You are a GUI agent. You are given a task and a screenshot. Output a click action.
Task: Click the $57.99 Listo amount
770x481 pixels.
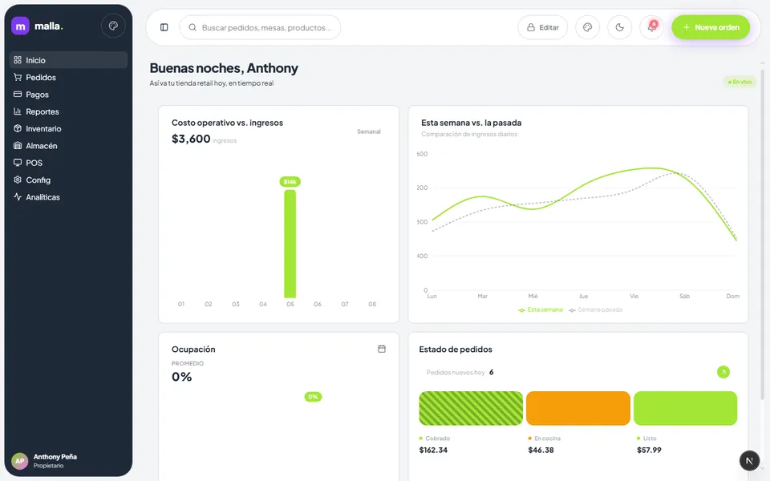pyautogui.click(x=649, y=450)
